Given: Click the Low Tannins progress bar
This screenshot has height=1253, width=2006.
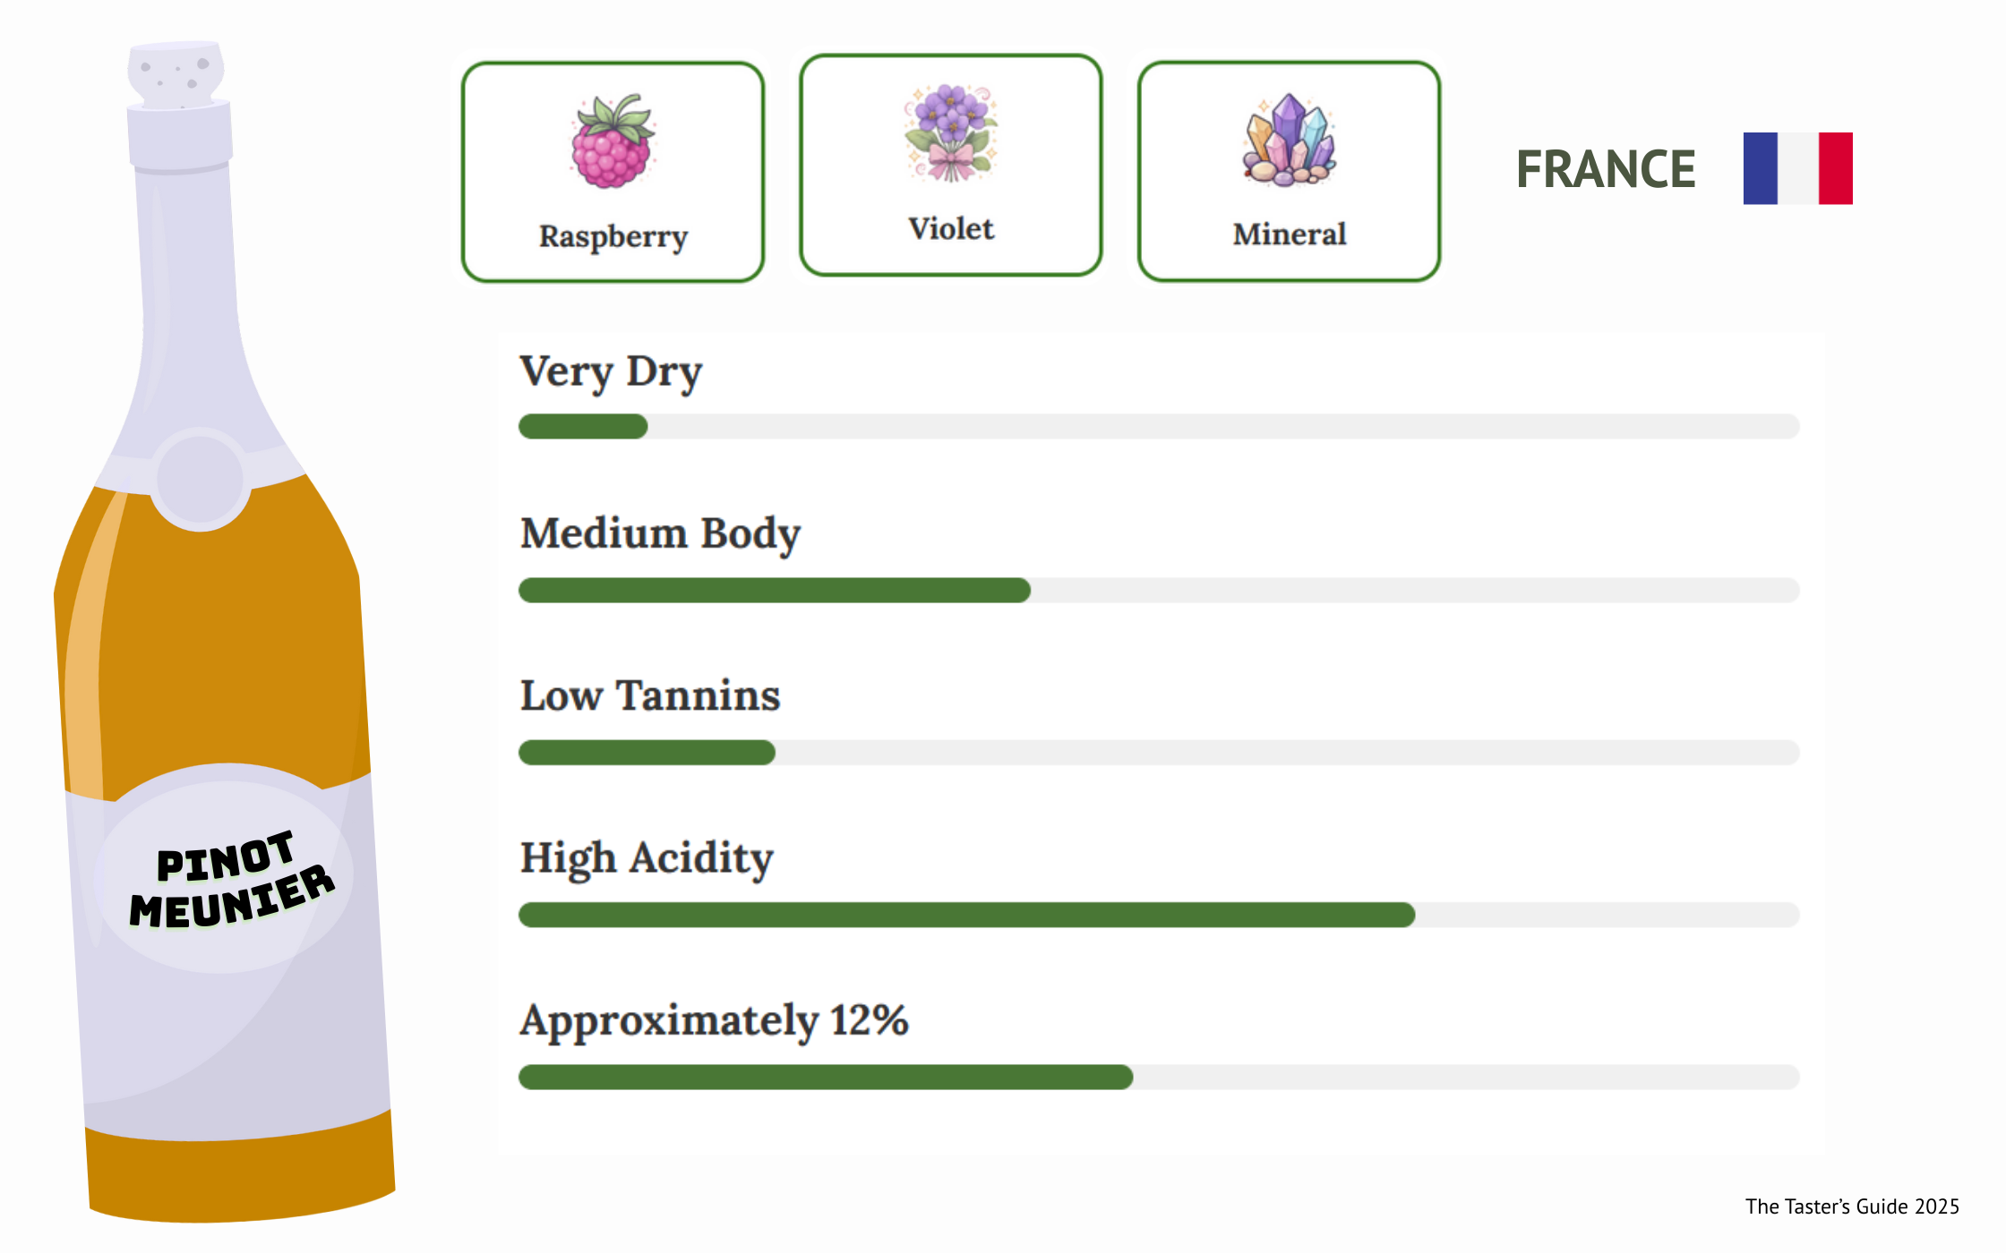Looking at the screenshot, I should point(1159,752).
